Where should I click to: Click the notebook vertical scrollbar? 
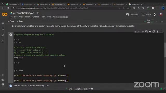(x=165, y=50)
